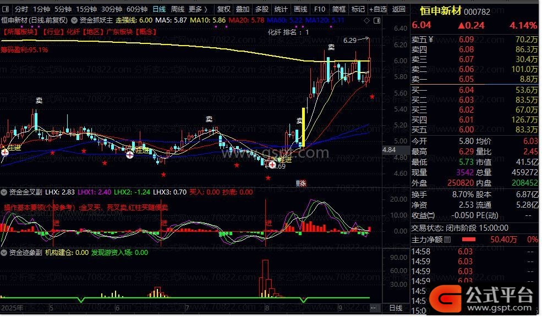Click the menu icon at top-left corner
This screenshot has width=542, height=317.
(x=6, y=9)
